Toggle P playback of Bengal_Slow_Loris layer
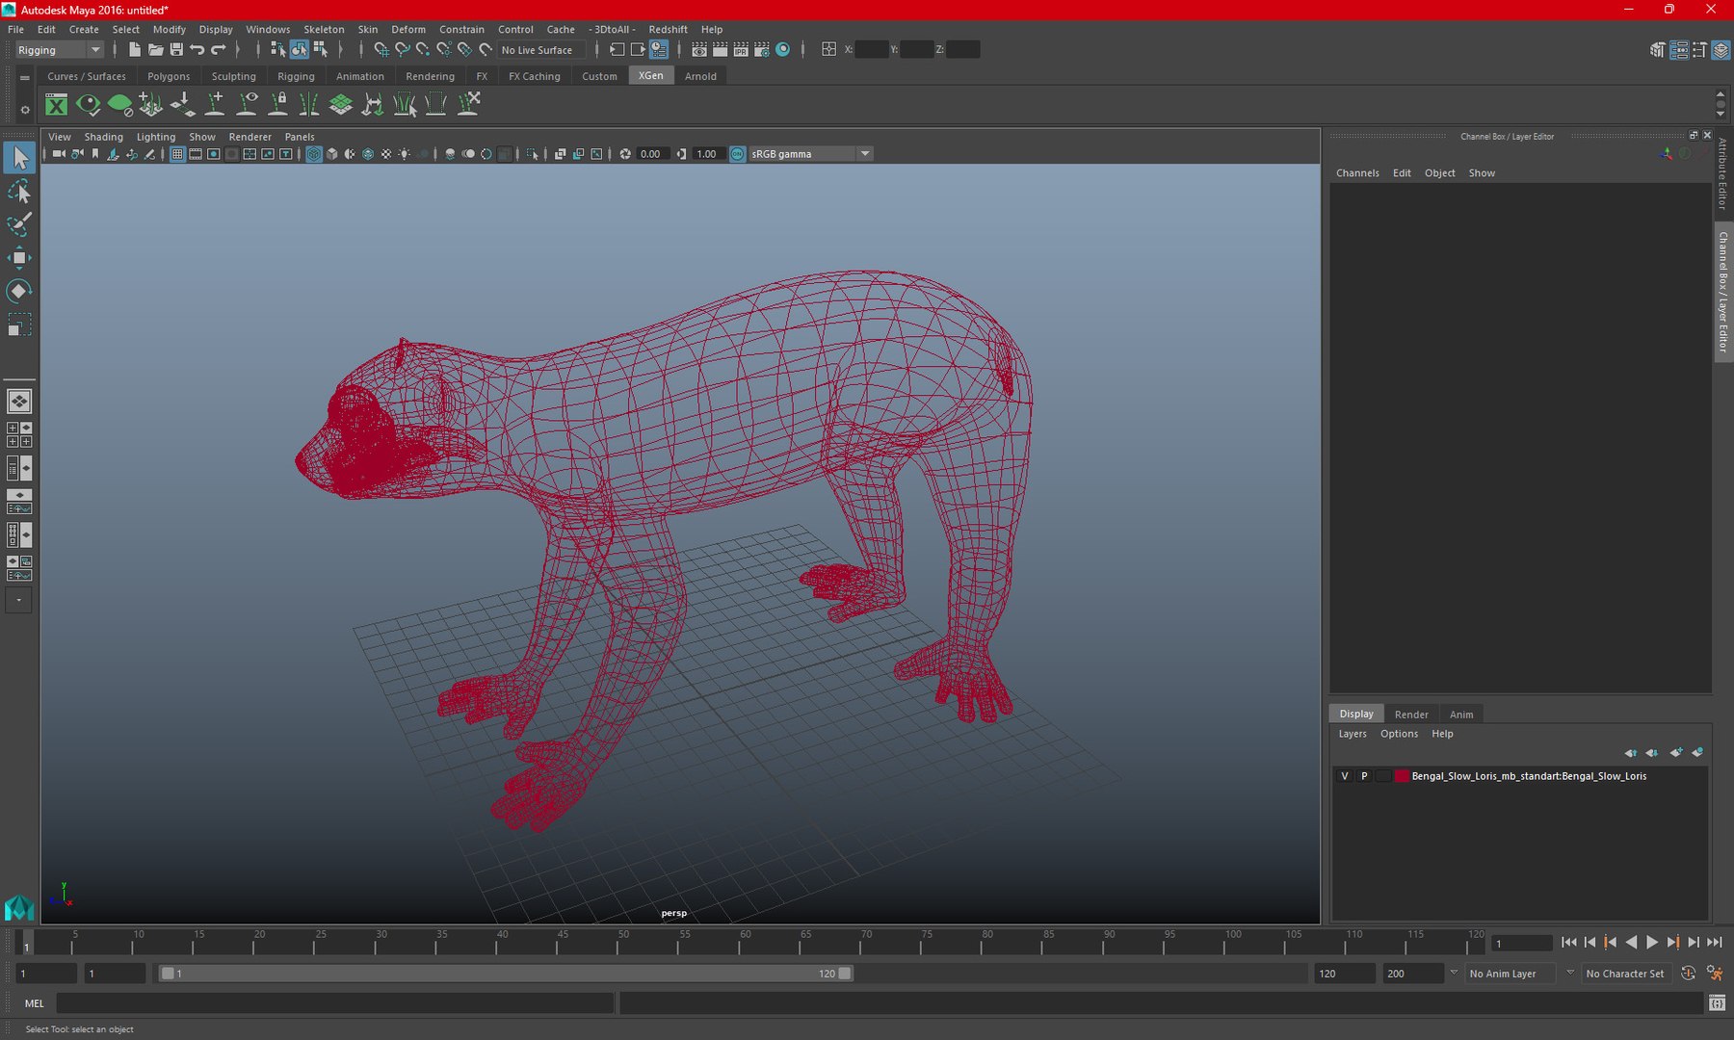This screenshot has height=1040, width=1734. point(1364,776)
